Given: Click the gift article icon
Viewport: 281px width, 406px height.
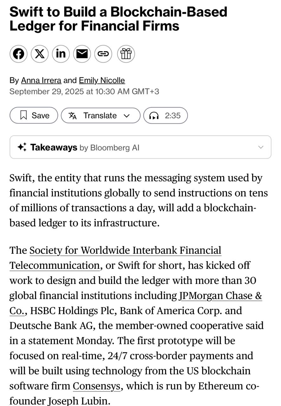Looking at the screenshot, I should click(x=126, y=54).
